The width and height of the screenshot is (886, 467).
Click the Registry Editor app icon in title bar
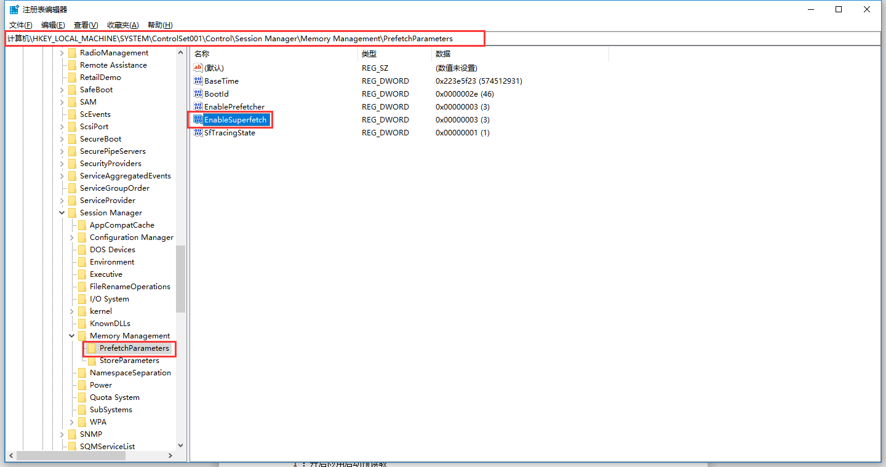pos(14,9)
